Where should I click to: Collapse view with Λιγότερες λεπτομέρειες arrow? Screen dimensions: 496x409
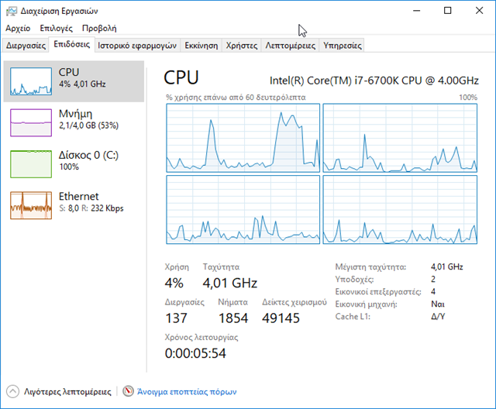13,392
